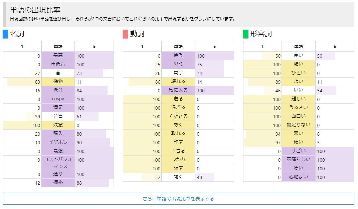Image resolution: width=358 pixels, height=209 pixels.
Task: Select the verb くださる
Action: (178, 116)
